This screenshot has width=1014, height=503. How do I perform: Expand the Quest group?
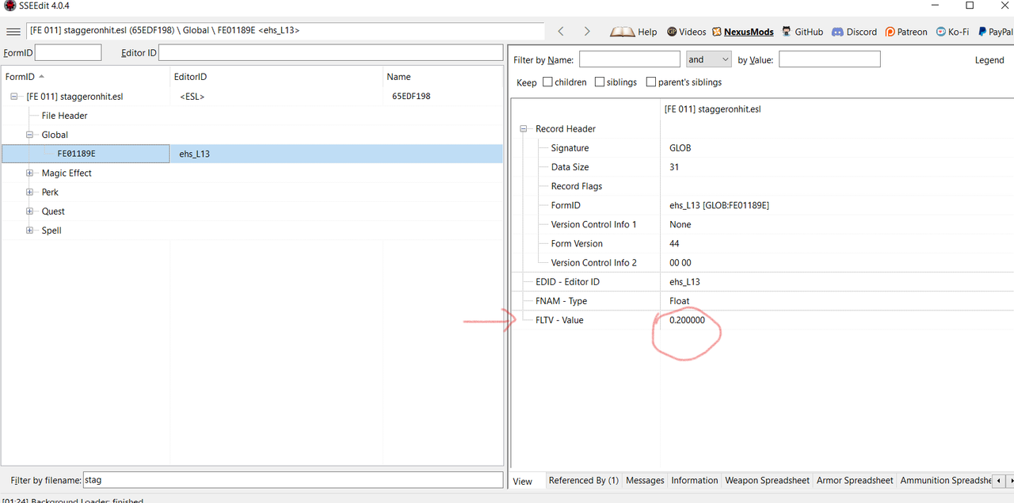[30, 211]
